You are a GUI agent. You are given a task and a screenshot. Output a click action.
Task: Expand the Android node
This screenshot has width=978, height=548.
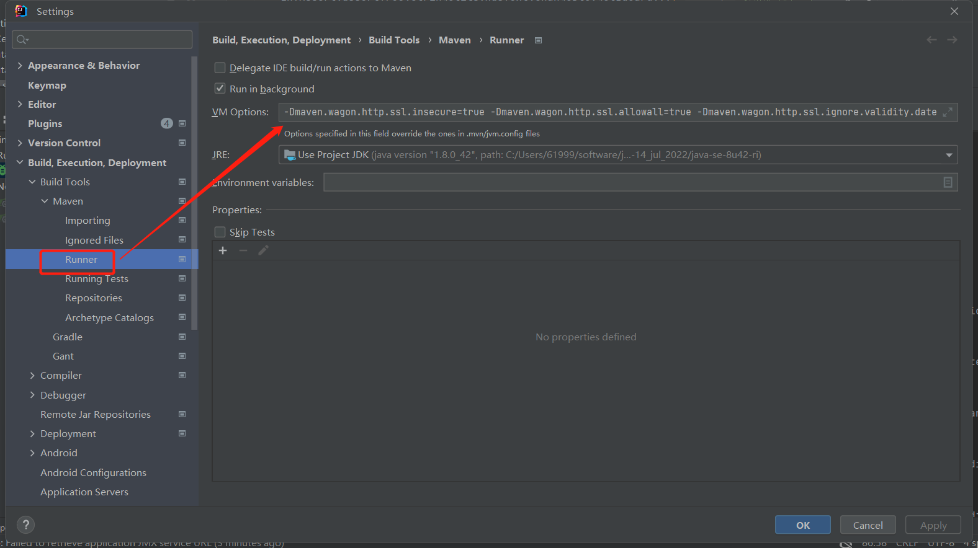coord(32,453)
